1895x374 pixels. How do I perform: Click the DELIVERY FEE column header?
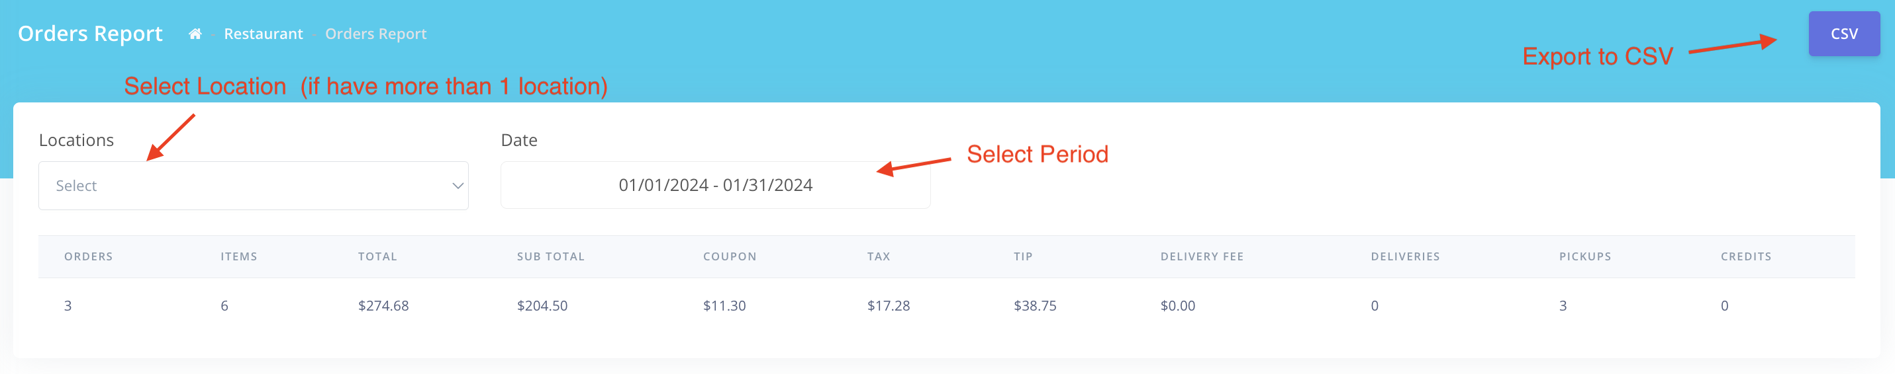[x=1202, y=256]
